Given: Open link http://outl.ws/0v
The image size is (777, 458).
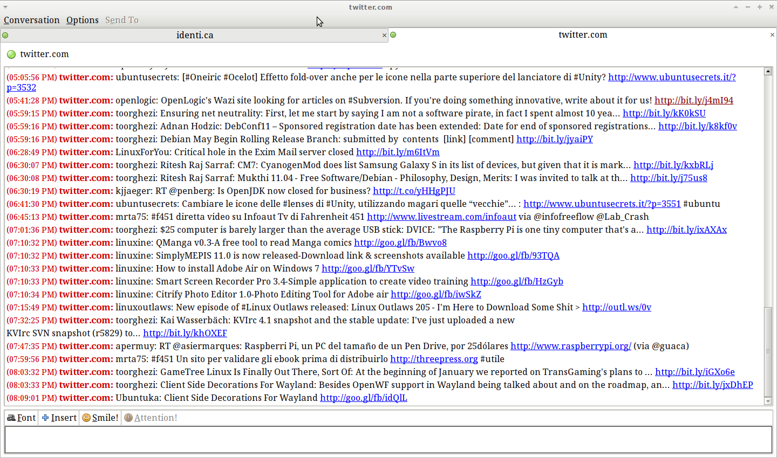Looking at the screenshot, I should pyautogui.click(x=617, y=307).
